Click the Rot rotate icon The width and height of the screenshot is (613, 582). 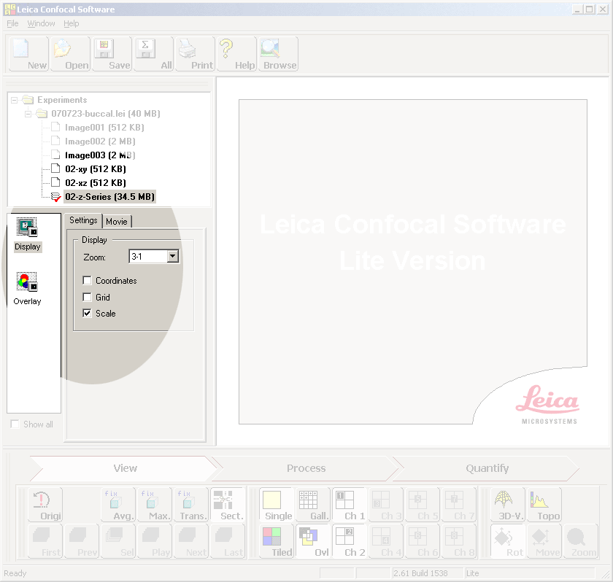tap(508, 541)
